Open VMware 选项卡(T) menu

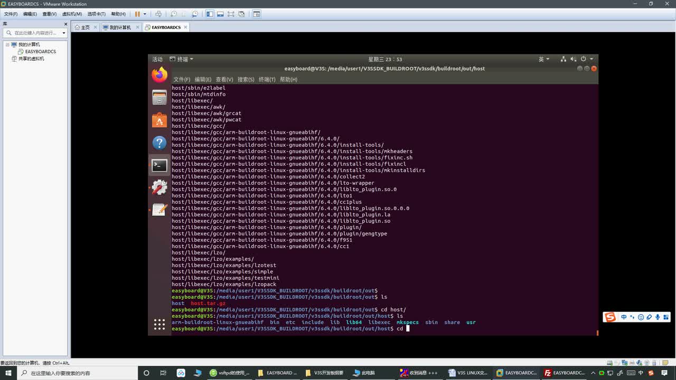pos(96,14)
